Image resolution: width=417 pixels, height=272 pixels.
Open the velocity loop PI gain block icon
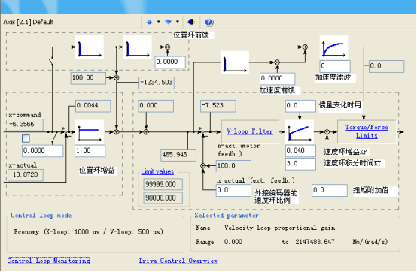tap(300, 131)
